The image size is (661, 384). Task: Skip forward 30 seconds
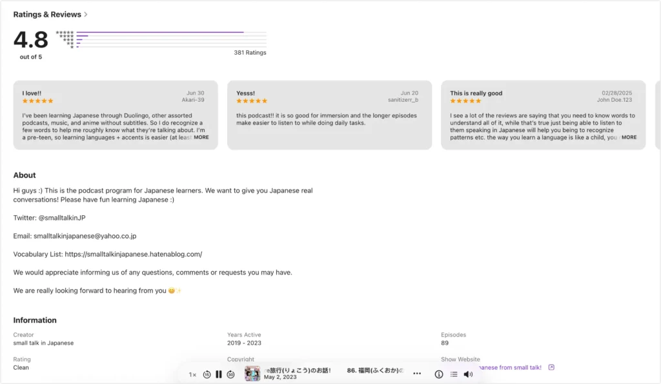click(230, 374)
